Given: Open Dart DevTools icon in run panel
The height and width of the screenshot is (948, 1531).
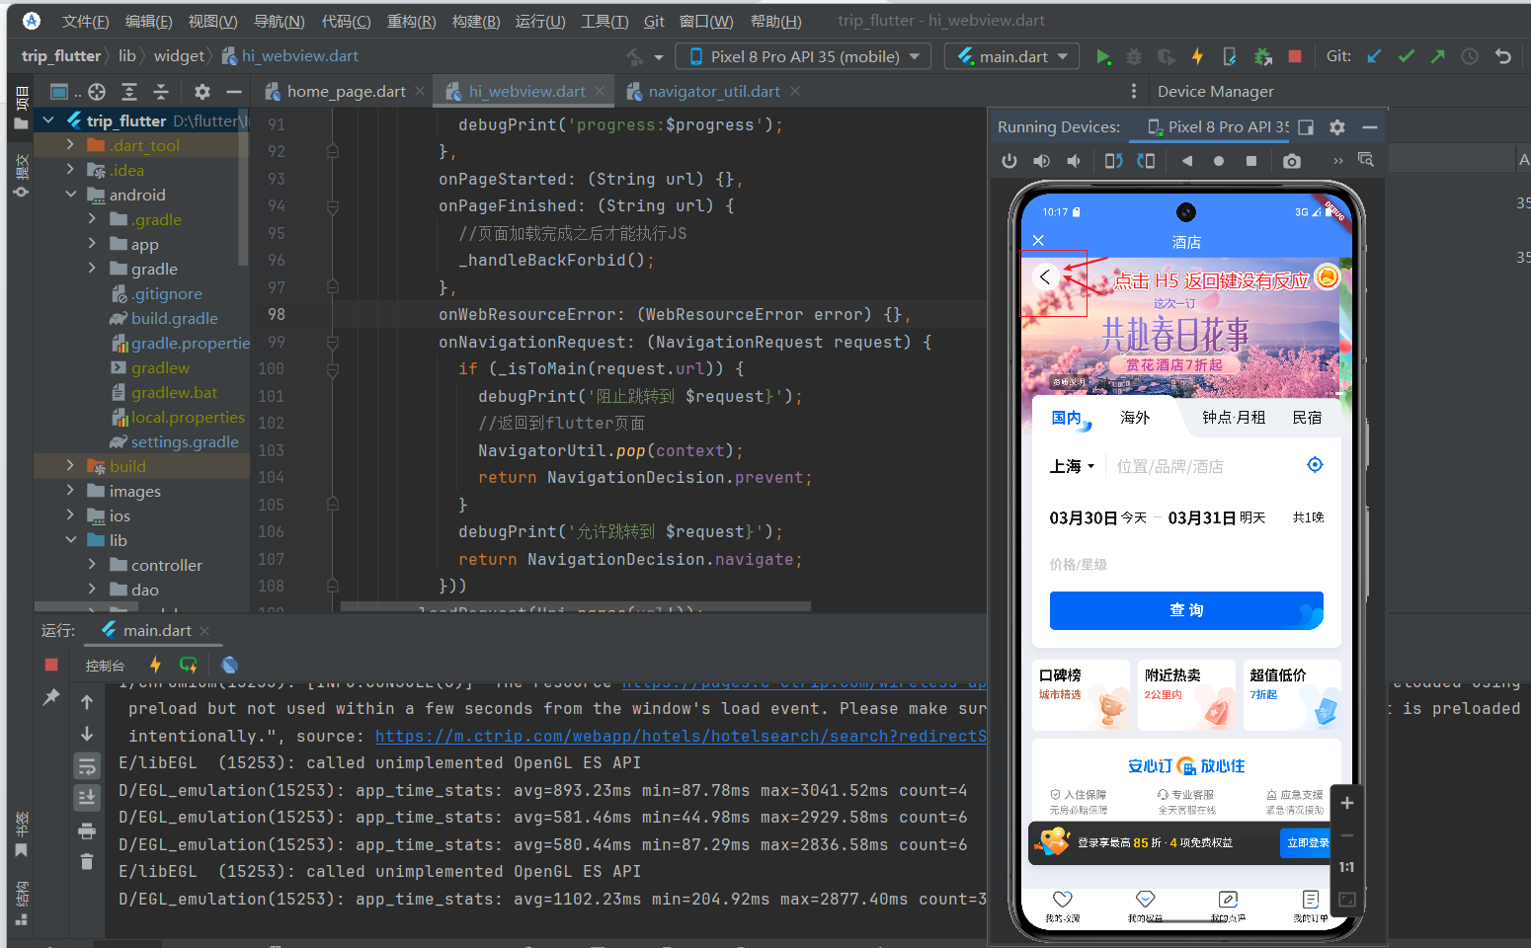Looking at the screenshot, I should point(230,665).
